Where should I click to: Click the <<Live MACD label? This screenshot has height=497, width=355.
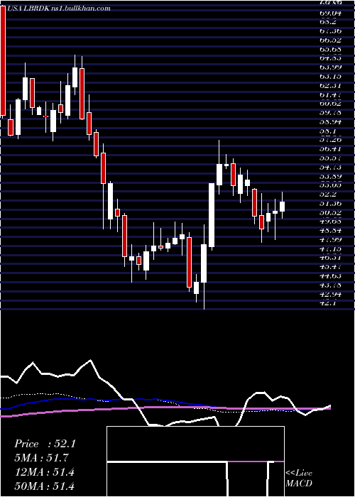point(299,479)
